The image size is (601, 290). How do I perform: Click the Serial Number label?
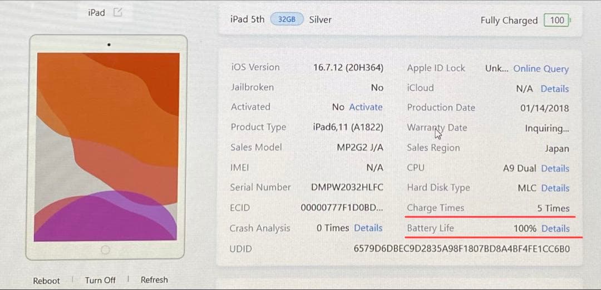coord(260,187)
